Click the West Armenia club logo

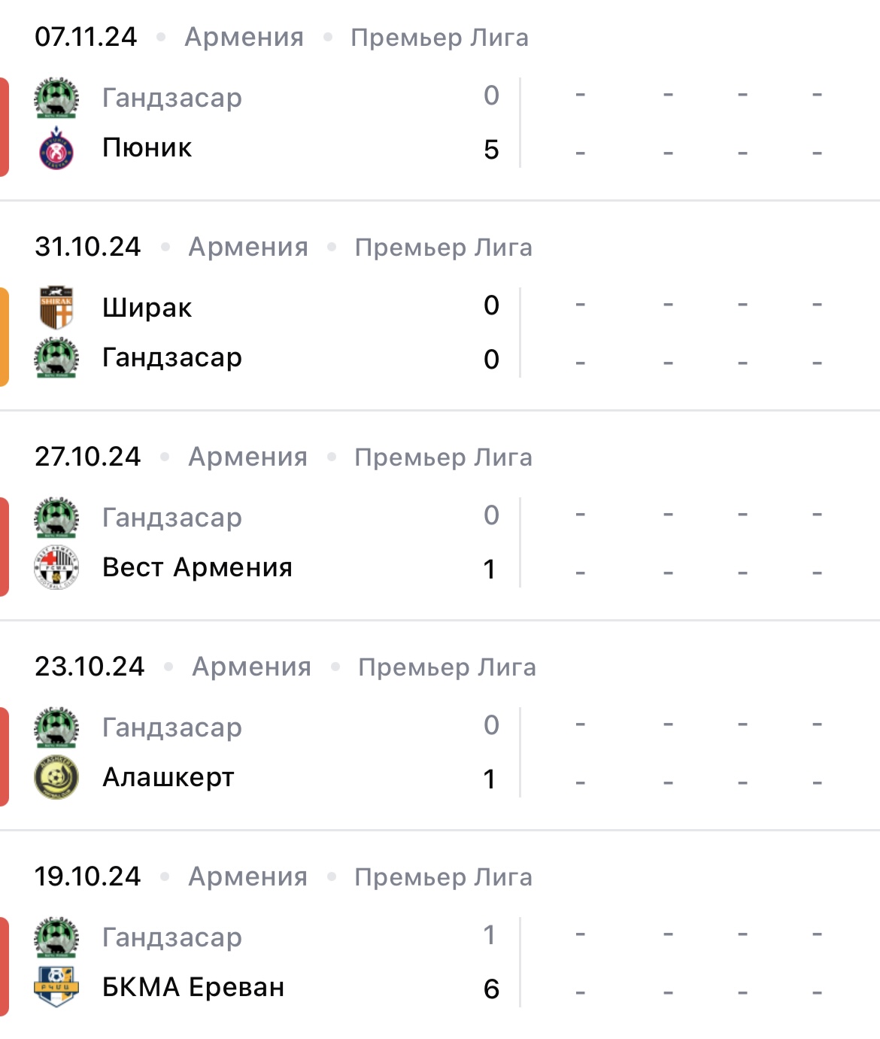point(56,567)
